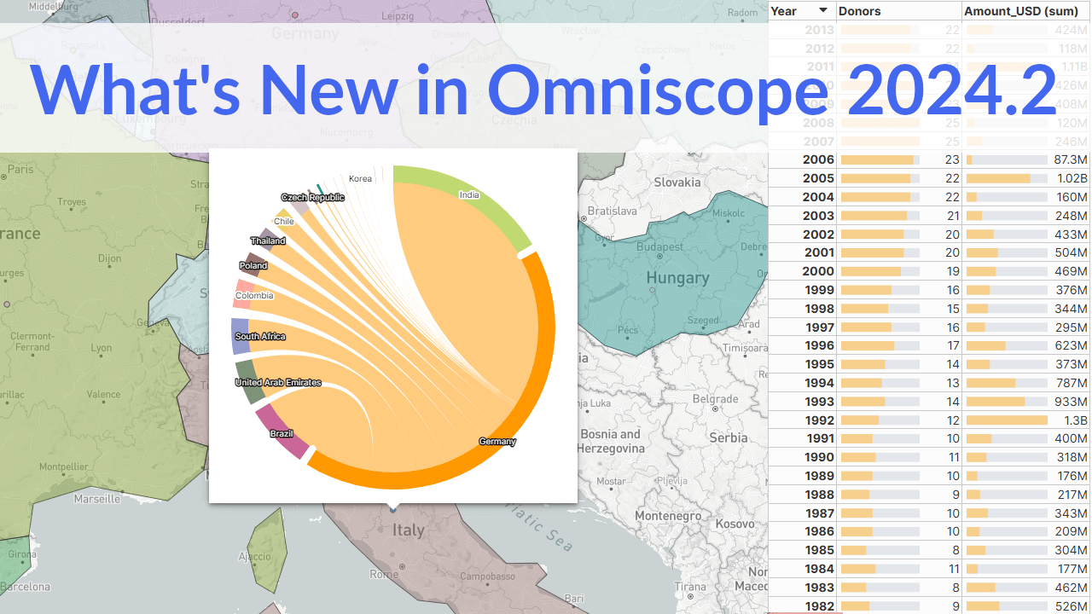The image size is (1092, 614).
Task: Click the Year column sort dropdown arrow
Action: [x=822, y=10]
